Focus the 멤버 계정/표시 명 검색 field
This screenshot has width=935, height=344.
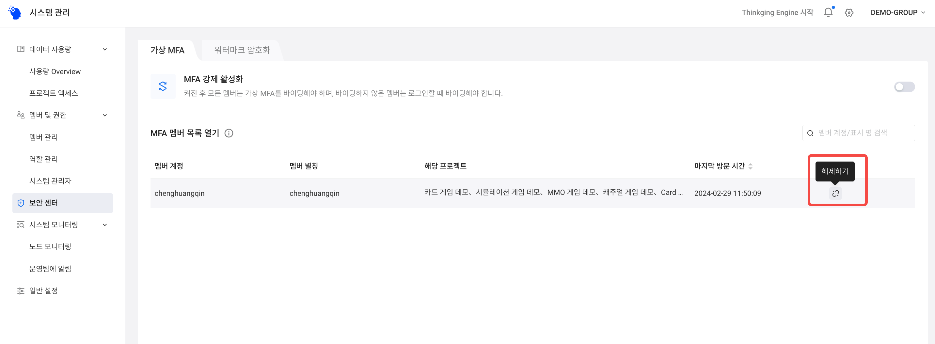[863, 133]
